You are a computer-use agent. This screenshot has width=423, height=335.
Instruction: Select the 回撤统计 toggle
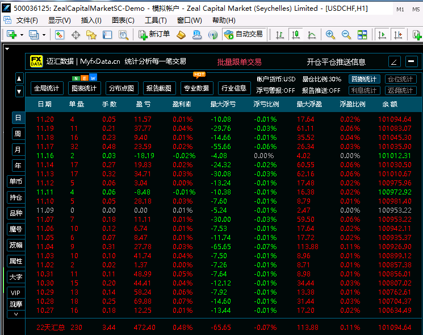(x=364, y=79)
